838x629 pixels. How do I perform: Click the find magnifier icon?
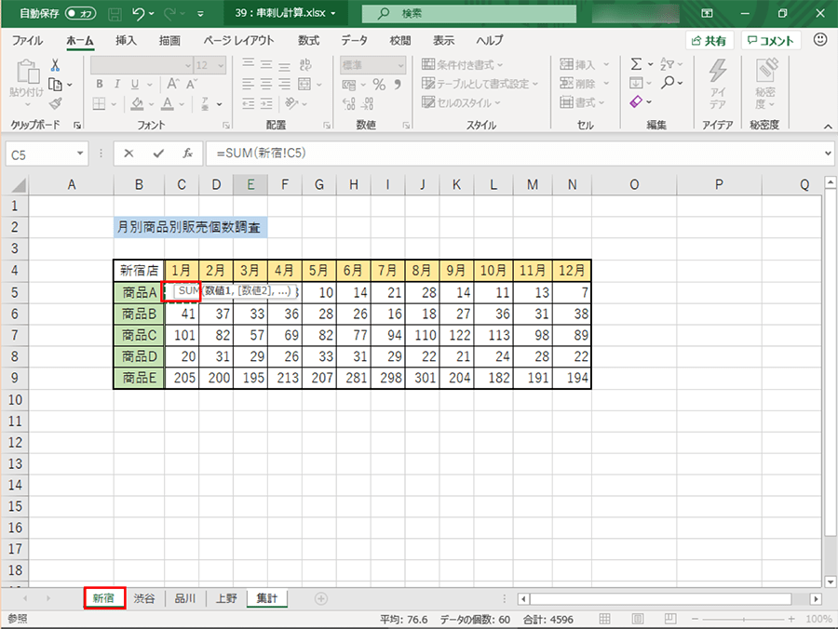[x=668, y=83]
